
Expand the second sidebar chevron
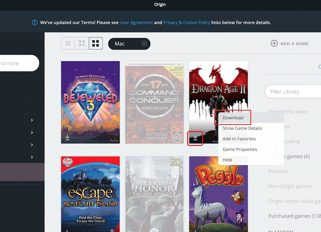click(32, 133)
